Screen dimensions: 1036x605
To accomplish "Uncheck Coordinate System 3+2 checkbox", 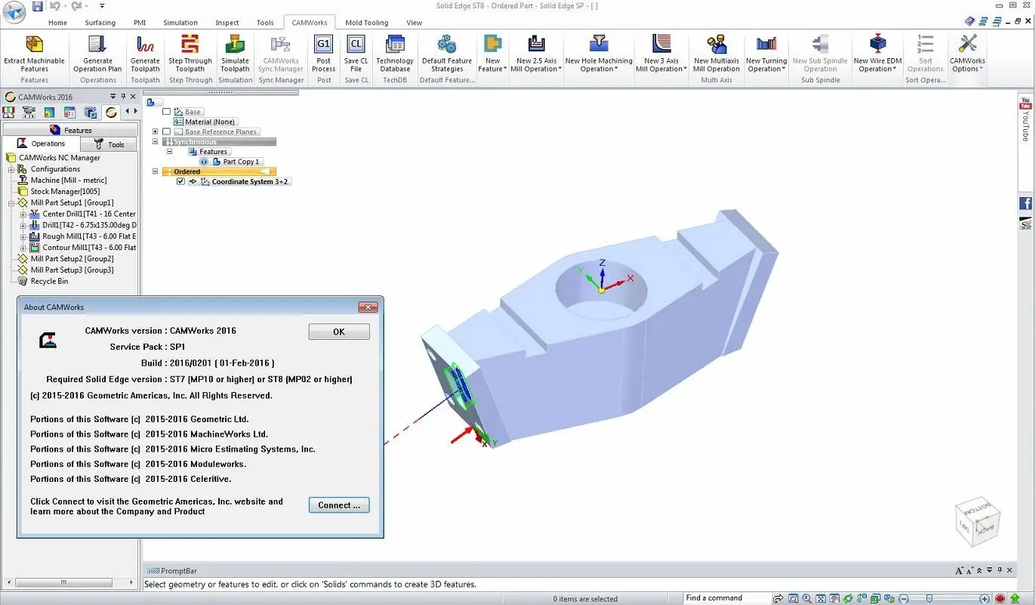I will [180, 181].
